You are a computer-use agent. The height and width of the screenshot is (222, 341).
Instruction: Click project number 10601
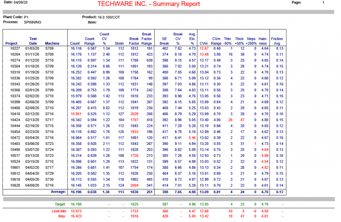pos(15,167)
